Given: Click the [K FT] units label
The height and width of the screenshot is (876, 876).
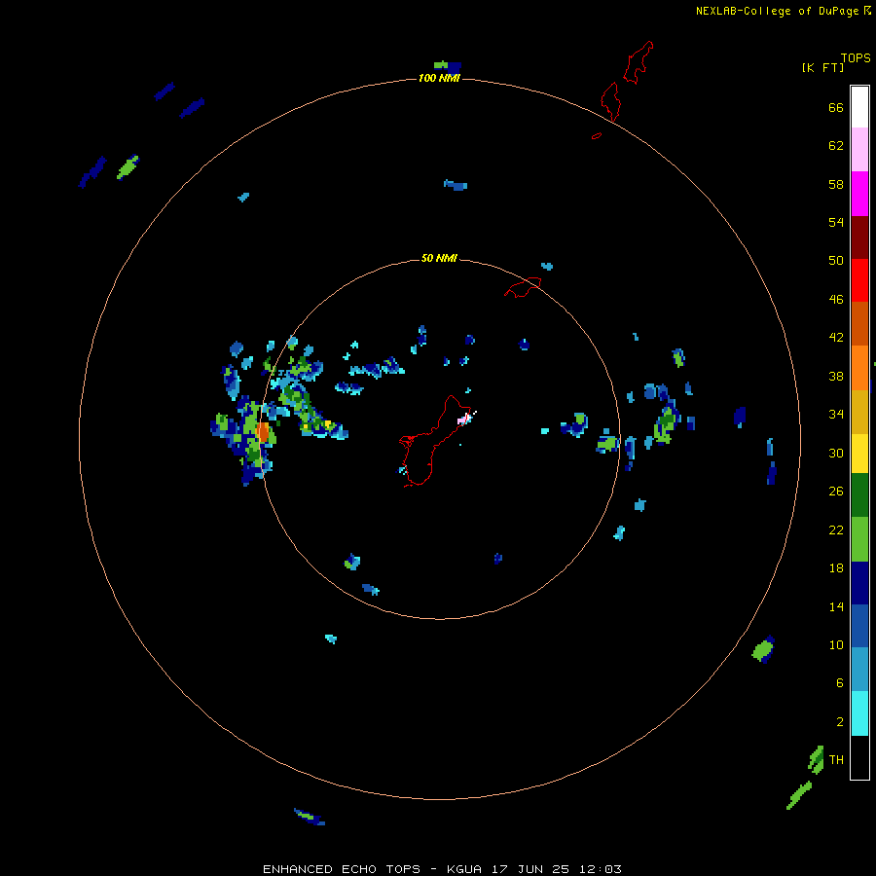Looking at the screenshot, I should click(822, 67).
